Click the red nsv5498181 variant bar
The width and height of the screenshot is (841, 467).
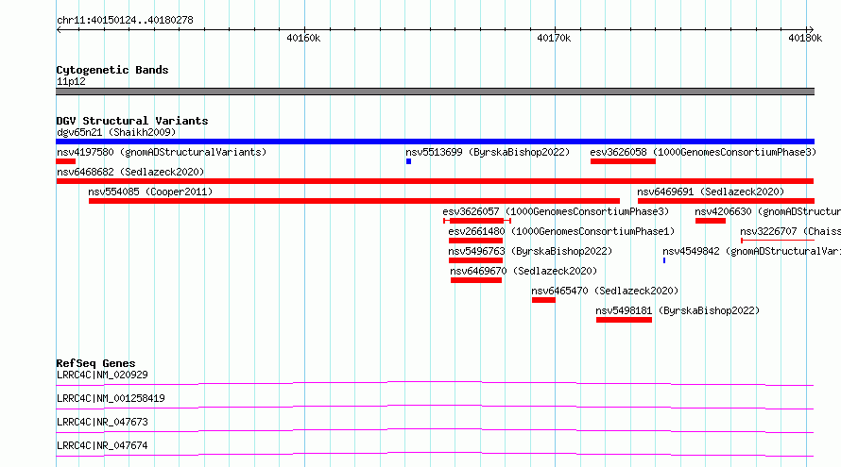pyautogui.click(x=624, y=320)
